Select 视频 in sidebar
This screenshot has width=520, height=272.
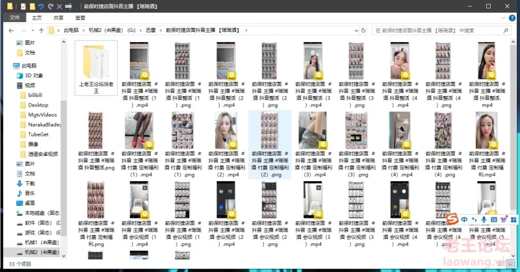coord(29,86)
